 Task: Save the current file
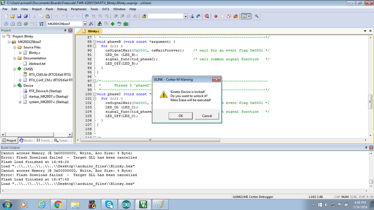pyautogui.click(x=19, y=16)
